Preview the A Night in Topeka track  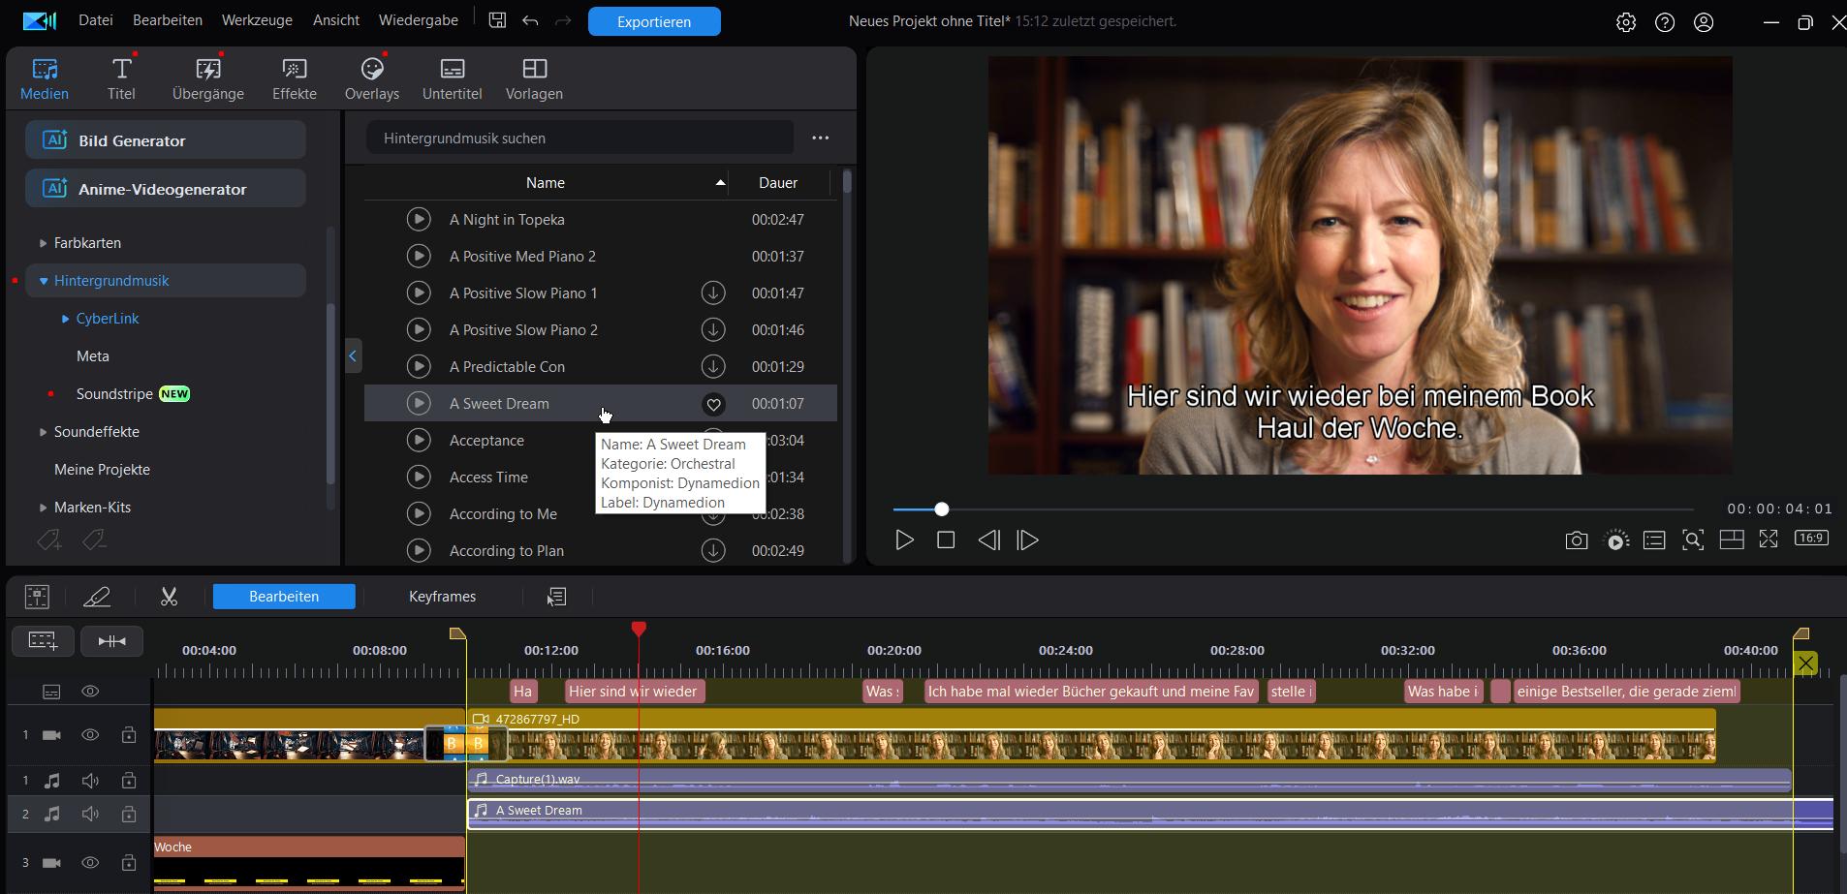[419, 220]
